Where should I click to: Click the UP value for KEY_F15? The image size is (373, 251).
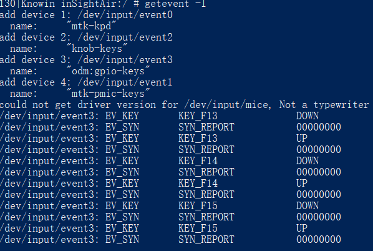(302, 228)
